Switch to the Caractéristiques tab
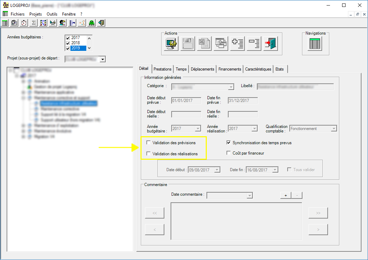368x260 pixels. pyautogui.click(x=258, y=69)
